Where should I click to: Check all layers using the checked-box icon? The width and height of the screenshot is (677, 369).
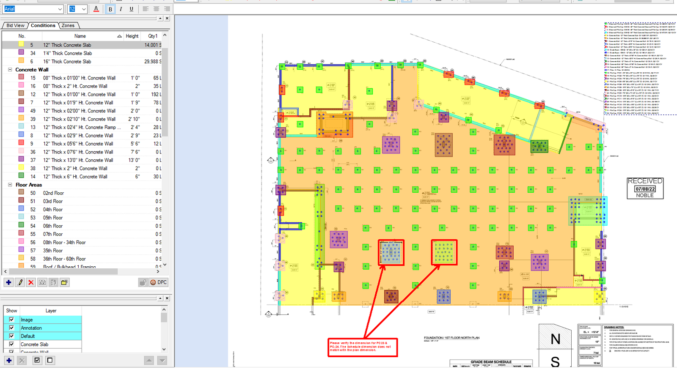[x=37, y=360]
